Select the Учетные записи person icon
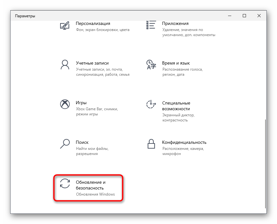The image size is (277, 224). (65, 65)
